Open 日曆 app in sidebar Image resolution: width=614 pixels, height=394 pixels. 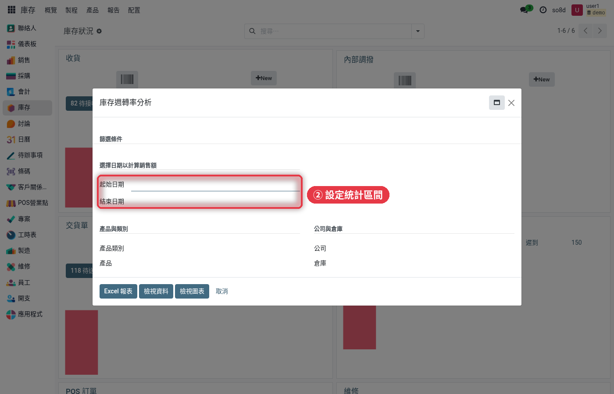pos(27,140)
